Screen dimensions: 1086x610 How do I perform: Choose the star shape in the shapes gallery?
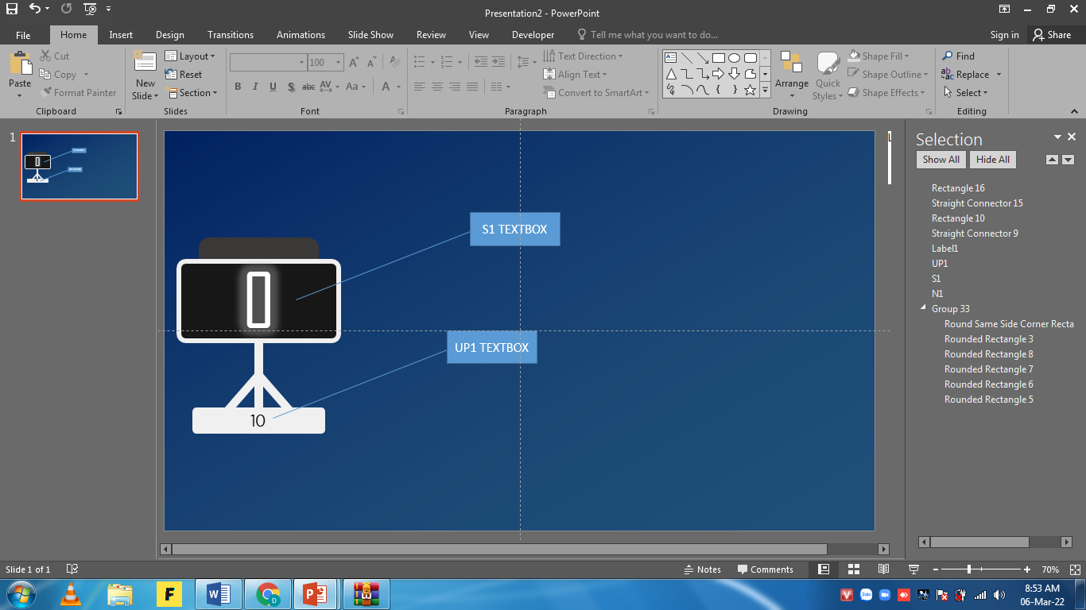[750, 90]
